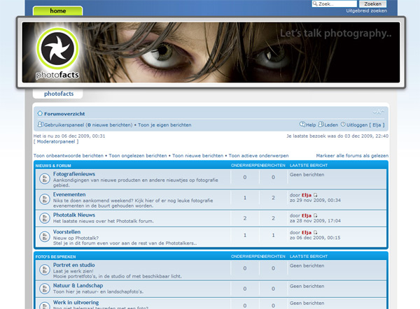This screenshot has height=309, width=420.
Task: Open the Leden members link
Action: 331,125
